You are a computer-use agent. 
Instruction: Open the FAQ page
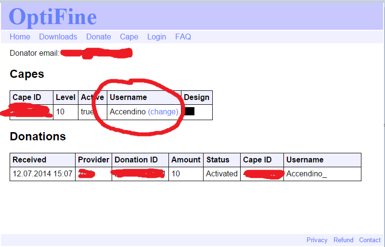183,37
